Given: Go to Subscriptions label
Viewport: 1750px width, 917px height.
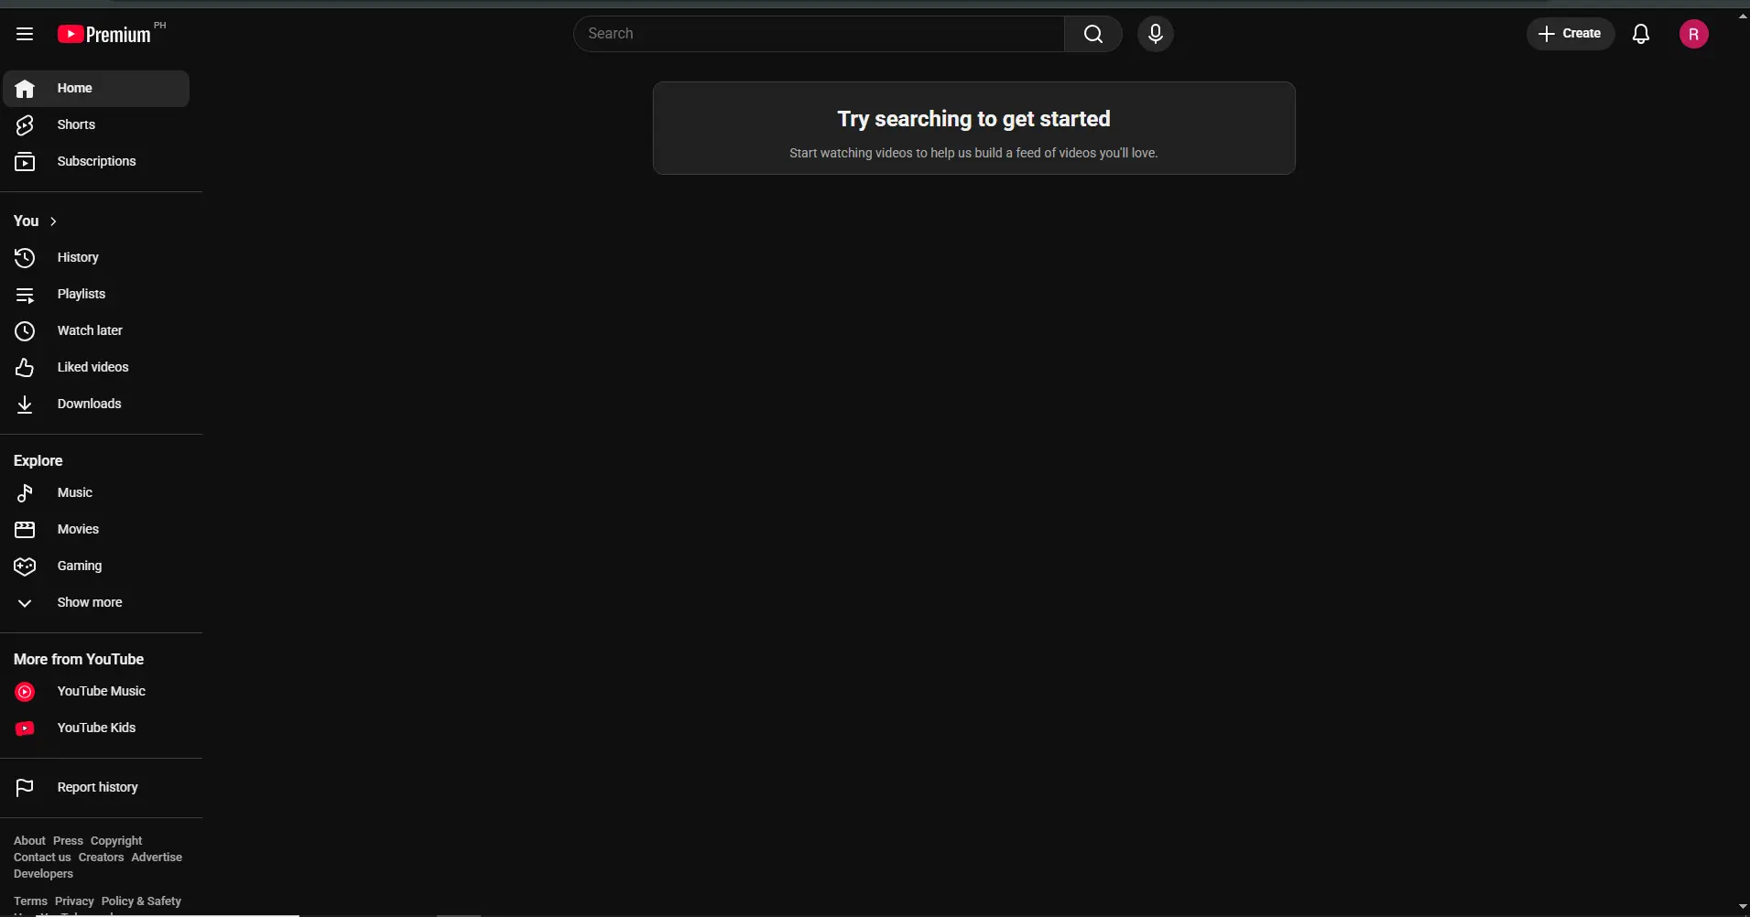Looking at the screenshot, I should (x=96, y=162).
